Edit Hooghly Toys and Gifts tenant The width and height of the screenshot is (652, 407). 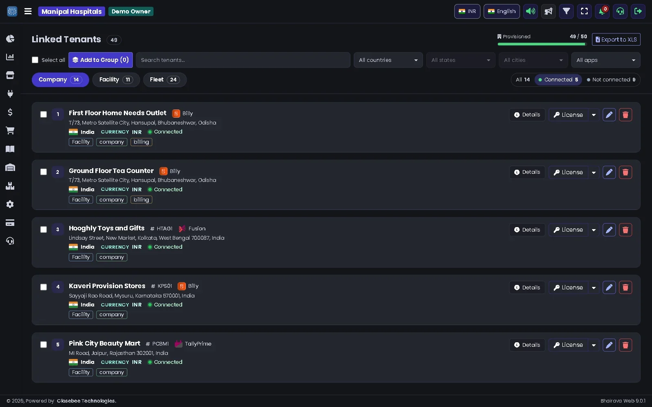coord(609,230)
